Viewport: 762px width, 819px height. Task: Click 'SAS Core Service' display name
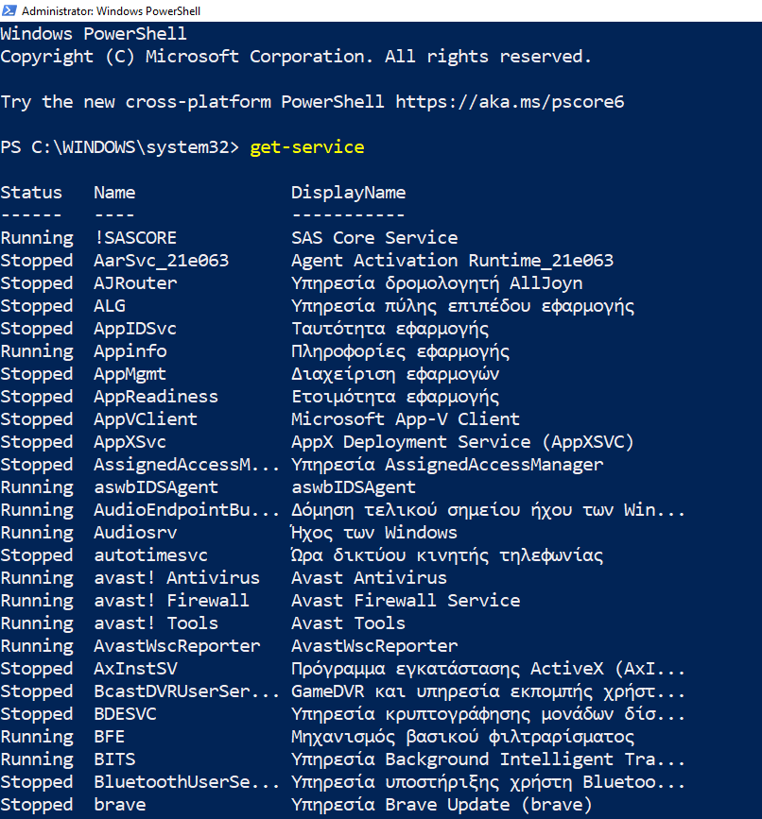(374, 238)
